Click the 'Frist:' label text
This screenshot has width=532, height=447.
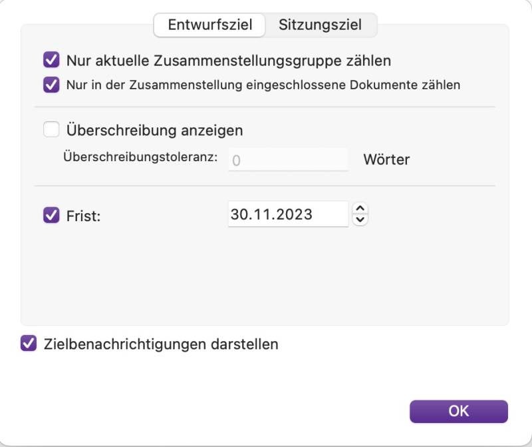click(83, 216)
